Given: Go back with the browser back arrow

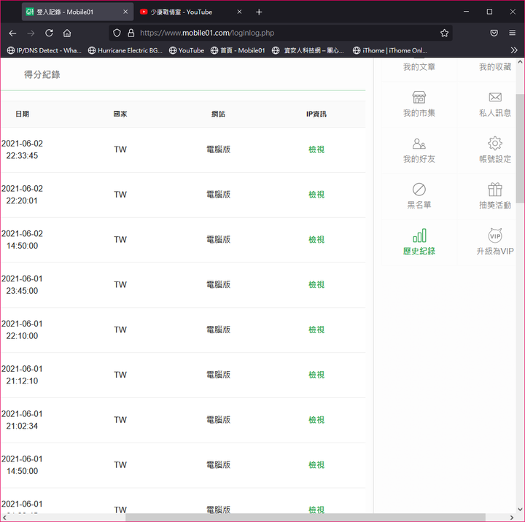Looking at the screenshot, I should pos(12,33).
